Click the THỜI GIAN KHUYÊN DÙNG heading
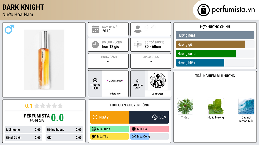The image size is (259, 145). click(x=129, y=105)
